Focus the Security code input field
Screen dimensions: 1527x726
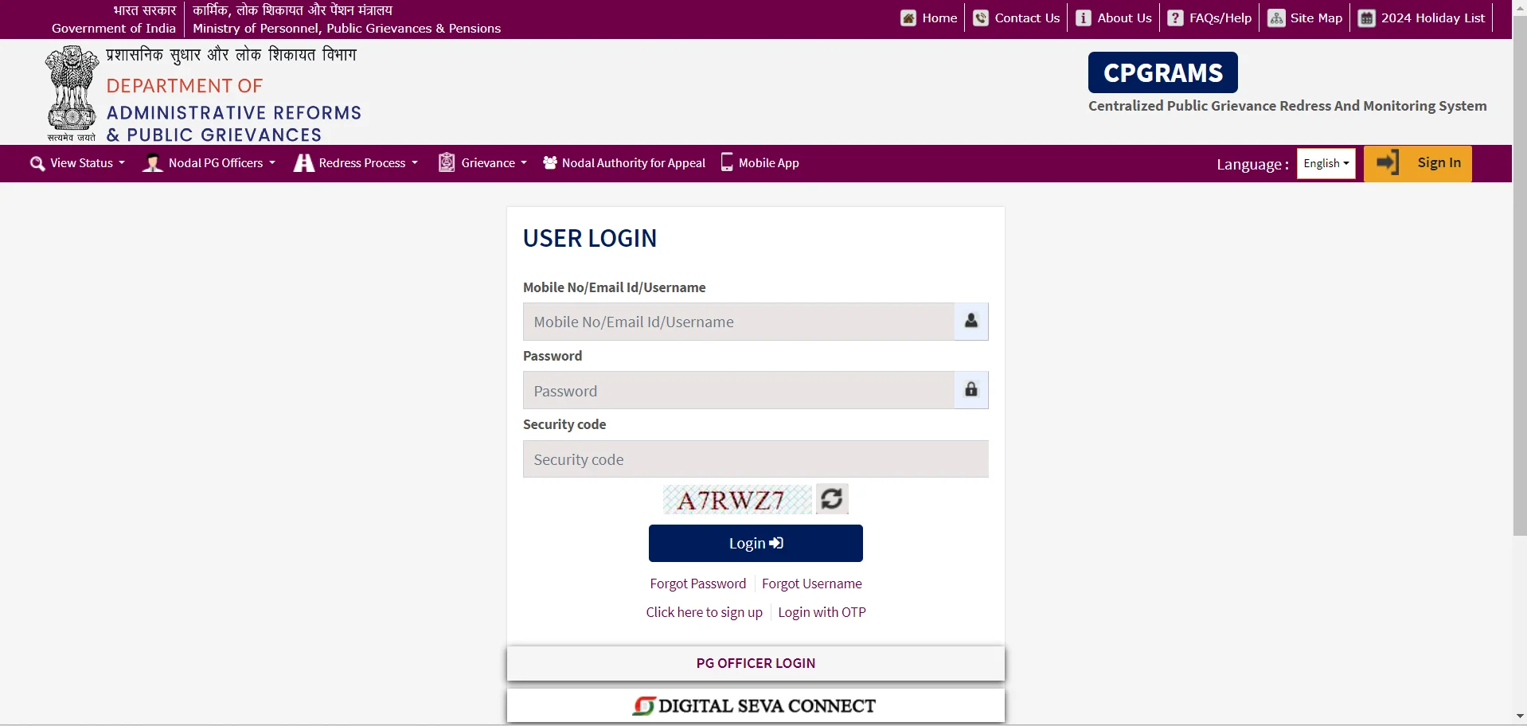click(756, 459)
